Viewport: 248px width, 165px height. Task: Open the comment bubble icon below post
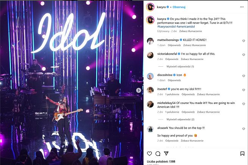coord(158,154)
